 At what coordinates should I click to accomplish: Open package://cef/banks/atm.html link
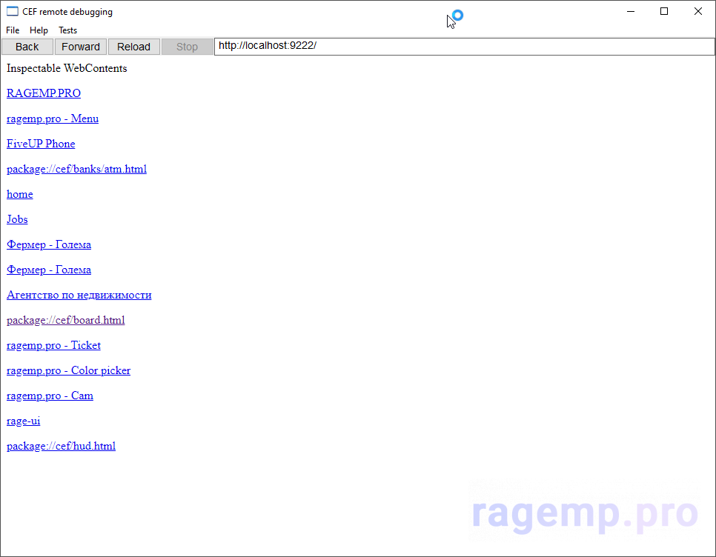tap(77, 169)
